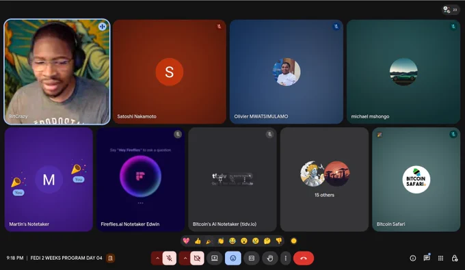
Task: Click Bitcoin Safari's muted mic icon
Action: [453, 134]
